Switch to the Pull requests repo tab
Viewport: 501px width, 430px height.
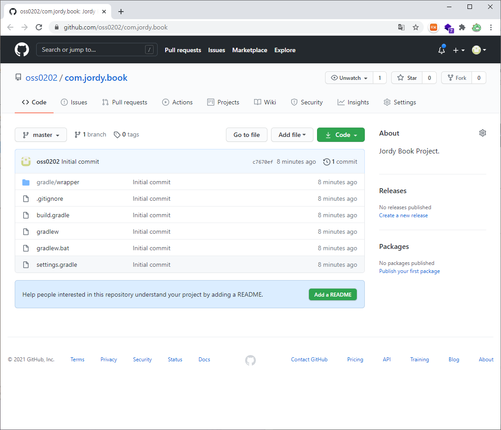tap(125, 102)
